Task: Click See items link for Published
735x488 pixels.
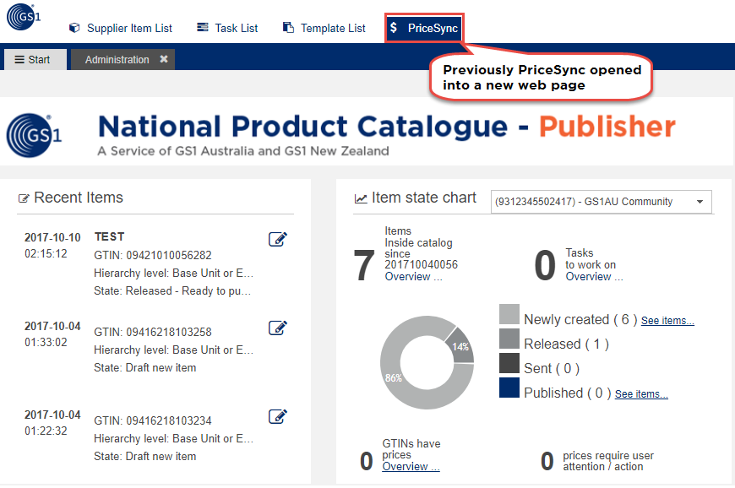Action: coord(641,394)
